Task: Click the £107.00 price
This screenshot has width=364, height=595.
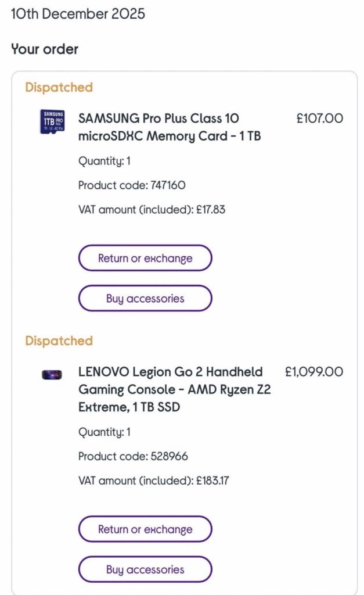Action: (x=319, y=119)
